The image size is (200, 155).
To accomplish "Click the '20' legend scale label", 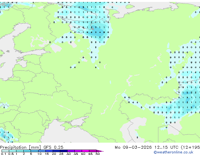I will pos(54,154).
